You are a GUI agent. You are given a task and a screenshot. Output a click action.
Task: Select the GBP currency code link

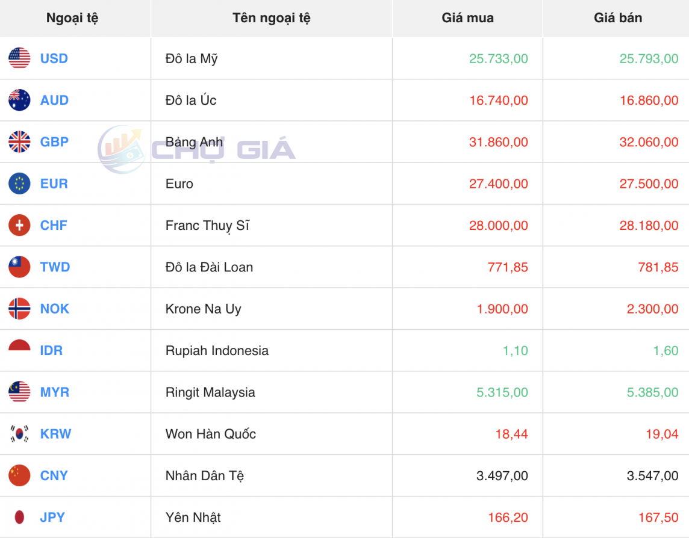pyautogui.click(x=55, y=142)
